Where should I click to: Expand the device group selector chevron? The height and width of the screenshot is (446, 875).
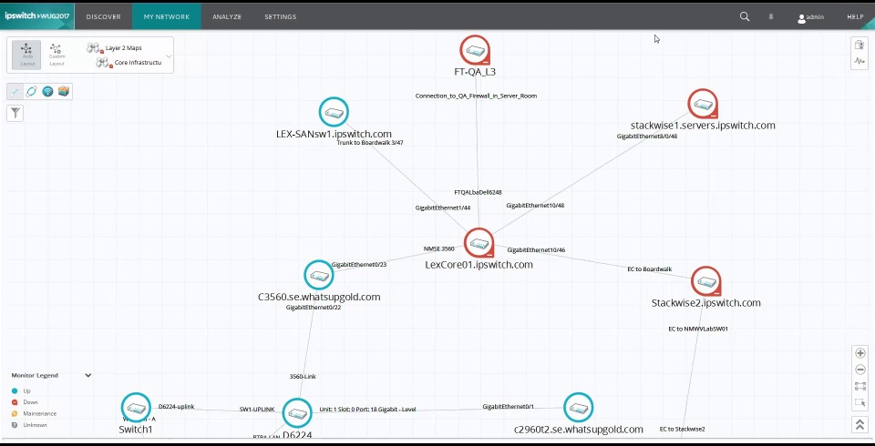[169, 56]
